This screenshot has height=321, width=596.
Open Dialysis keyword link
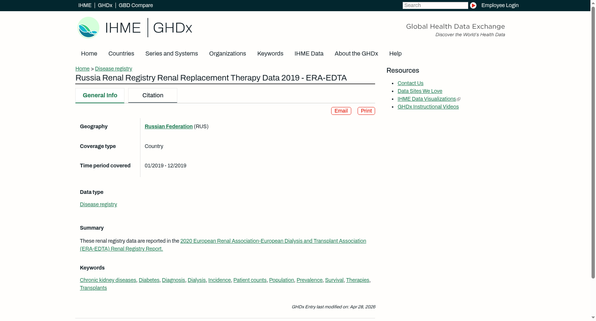click(x=197, y=280)
